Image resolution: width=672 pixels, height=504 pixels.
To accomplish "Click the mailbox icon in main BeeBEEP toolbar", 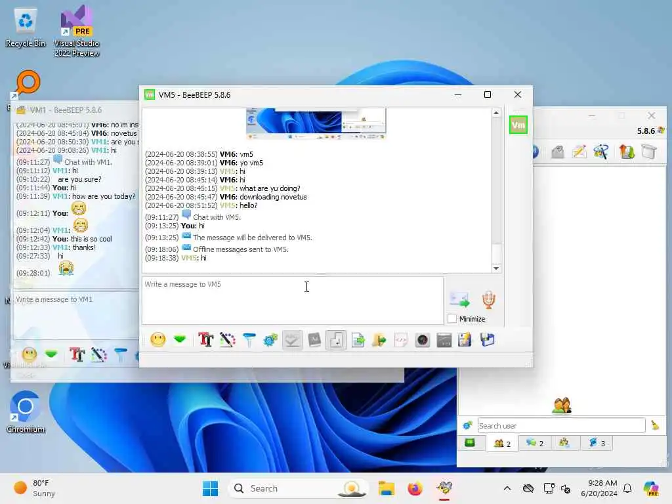I will coord(558,152).
